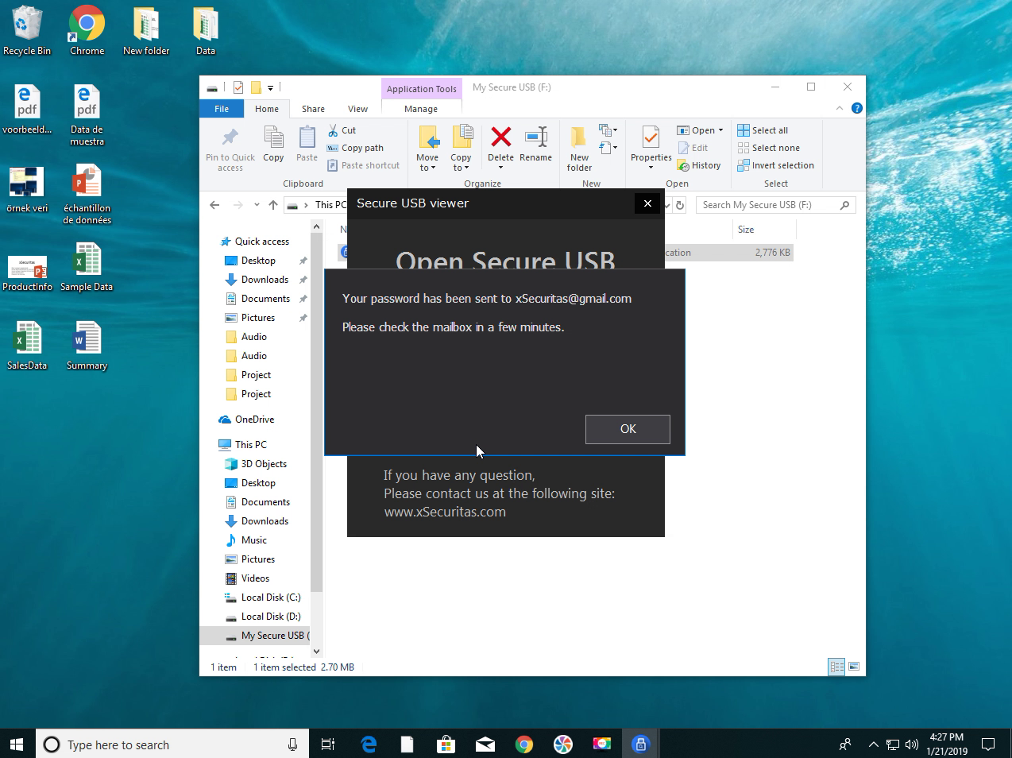Expand the Move to dropdown

tap(427, 168)
